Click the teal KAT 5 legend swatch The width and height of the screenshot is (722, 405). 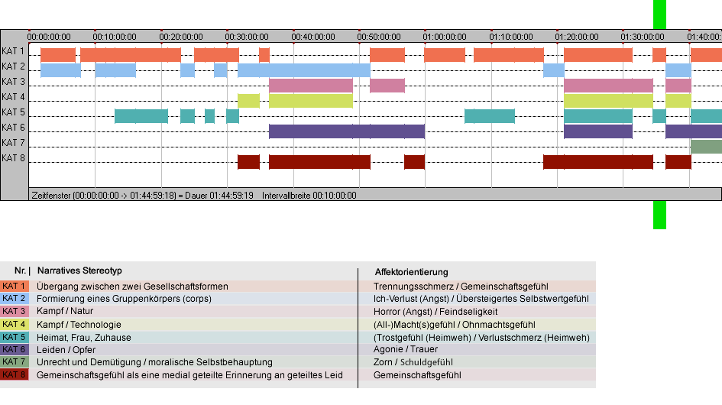(15, 337)
